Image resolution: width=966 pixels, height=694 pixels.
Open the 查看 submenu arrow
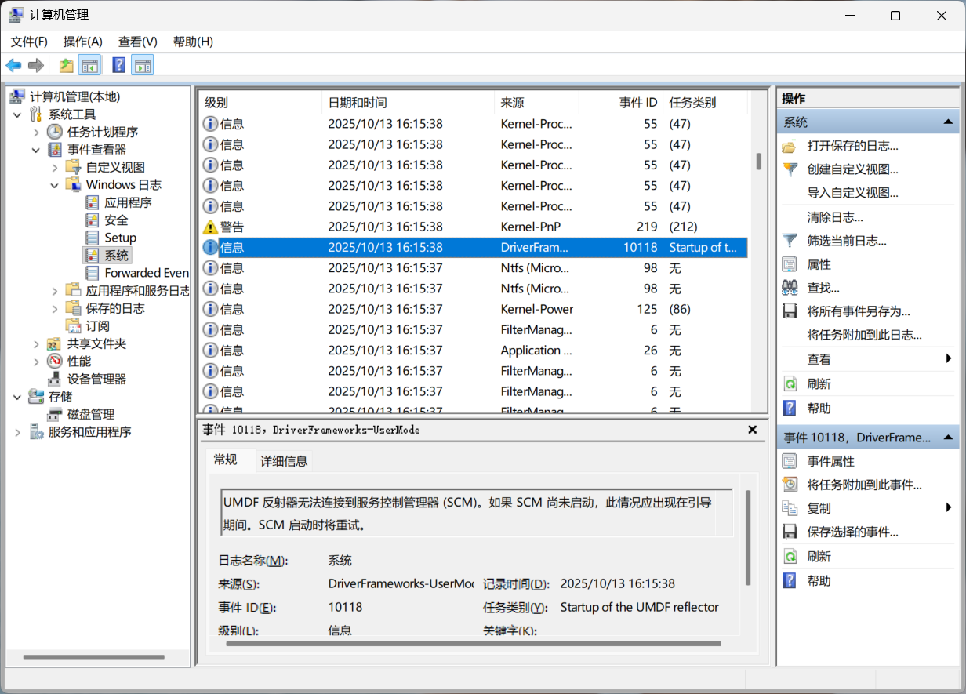(950, 359)
